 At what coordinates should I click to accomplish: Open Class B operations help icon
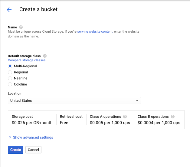[173, 117]
